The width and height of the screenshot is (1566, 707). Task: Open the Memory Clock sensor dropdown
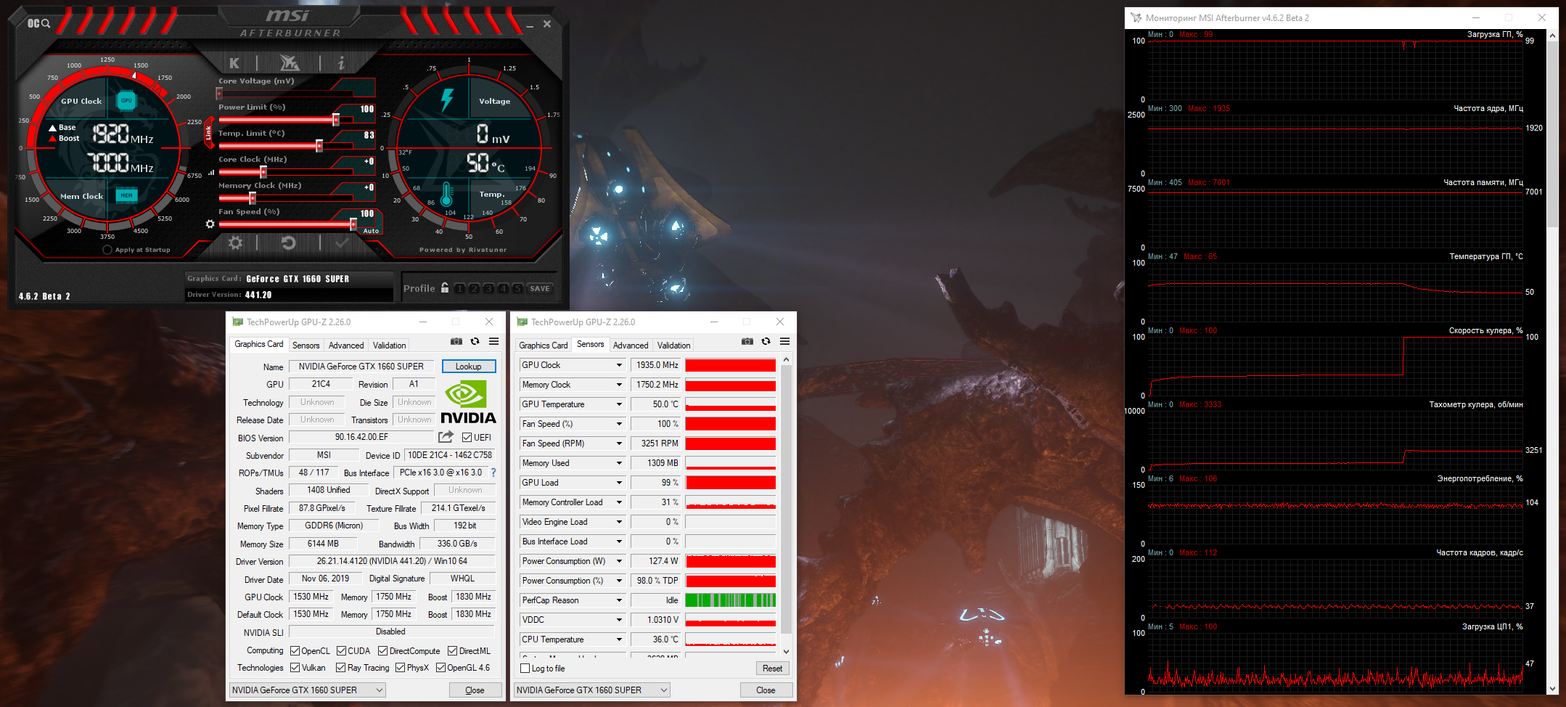pyautogui.click(x=619, y=385)
